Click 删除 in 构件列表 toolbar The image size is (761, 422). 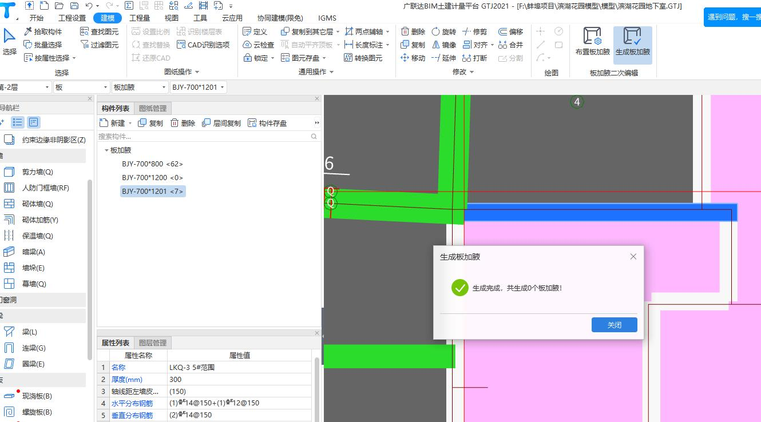click(183, 123)
